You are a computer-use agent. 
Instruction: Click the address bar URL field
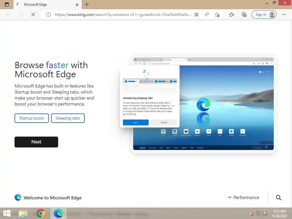pyautogui.click(x=123, y=15)
